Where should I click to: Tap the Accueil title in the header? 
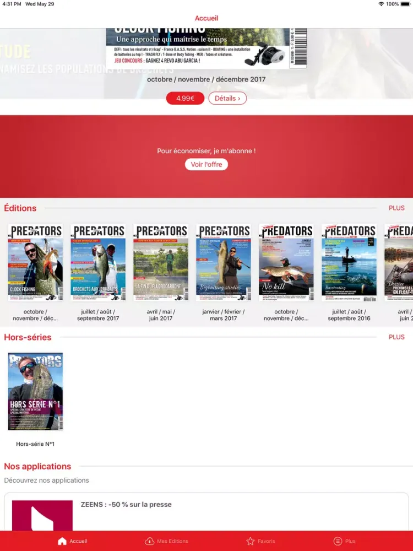[206, 18]
